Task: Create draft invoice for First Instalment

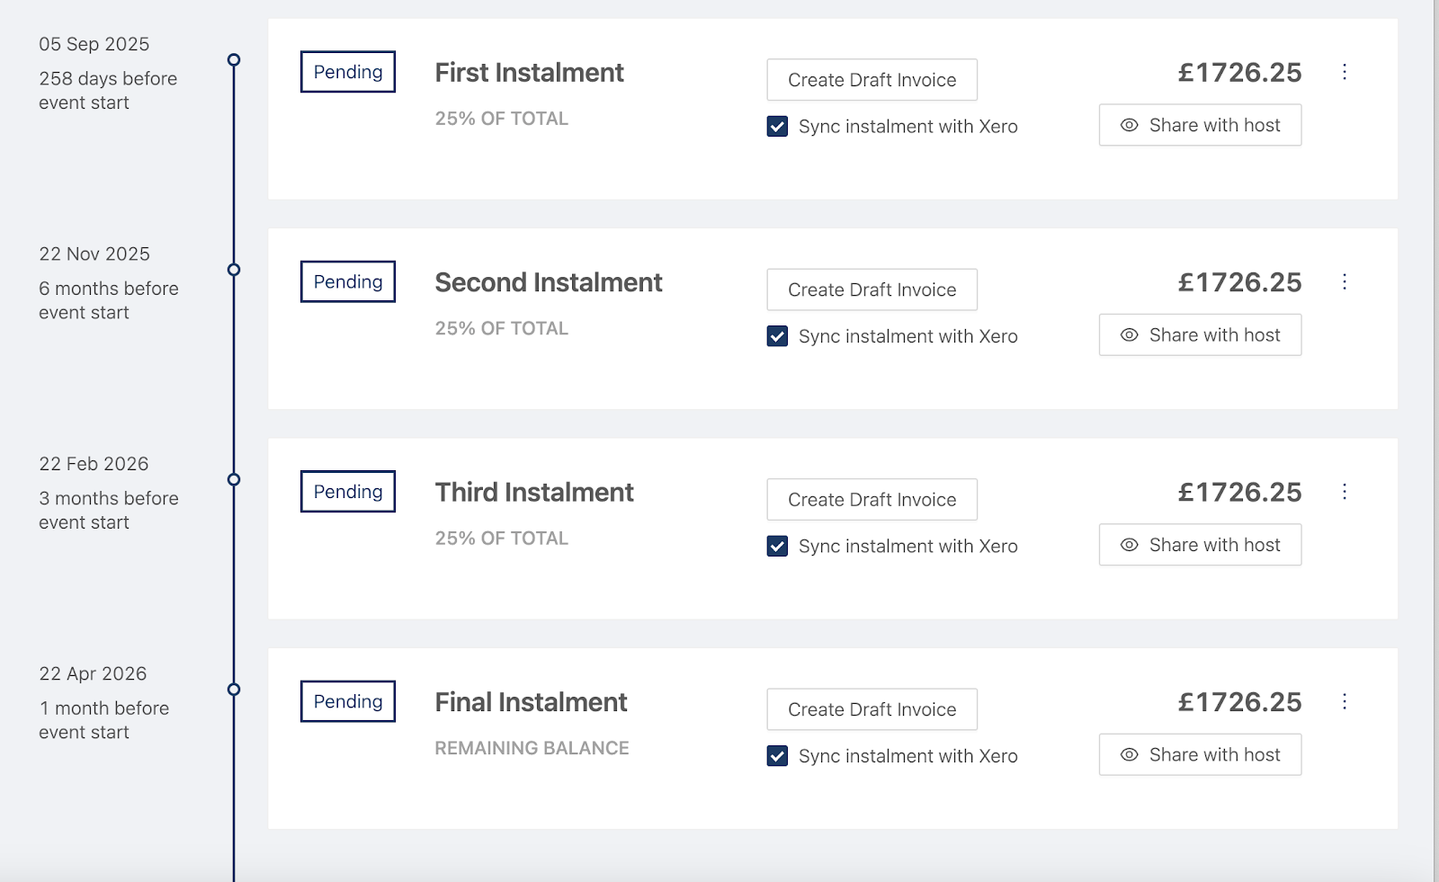Action: point(871,80)
